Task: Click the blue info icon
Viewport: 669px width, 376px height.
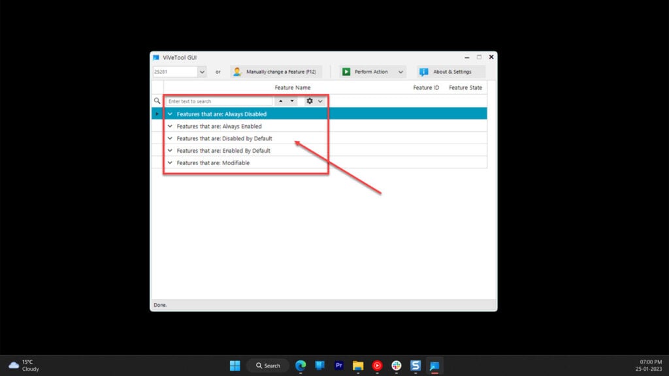Action: pos(423,72)
